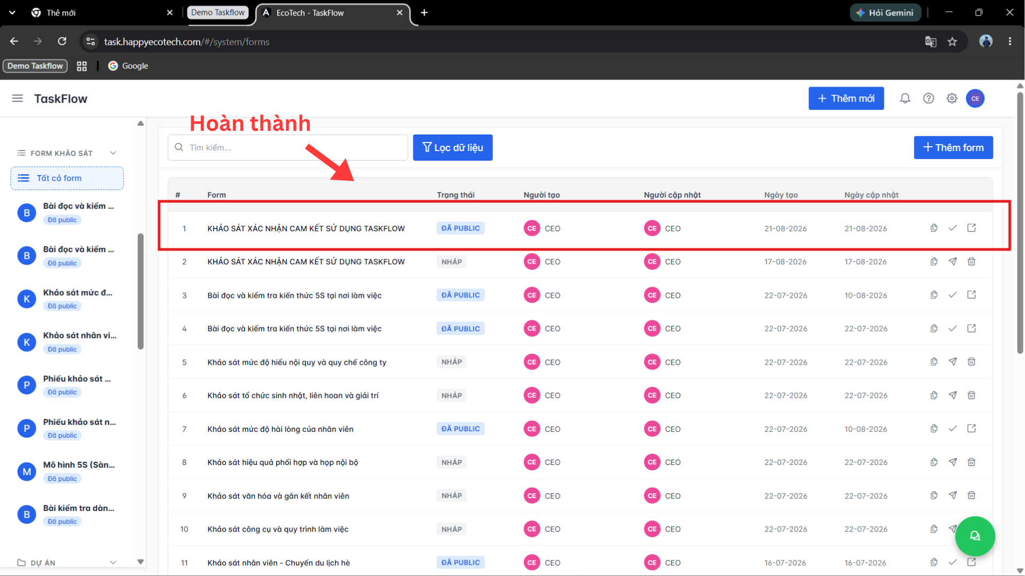Delete the draft form in row 2

[x=972, y=262]
